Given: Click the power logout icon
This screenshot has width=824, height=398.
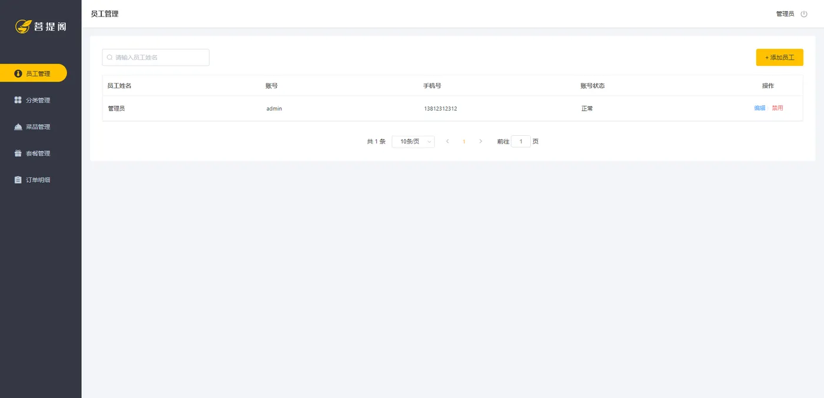Looking at the screenshot, I should click(804, 14).
